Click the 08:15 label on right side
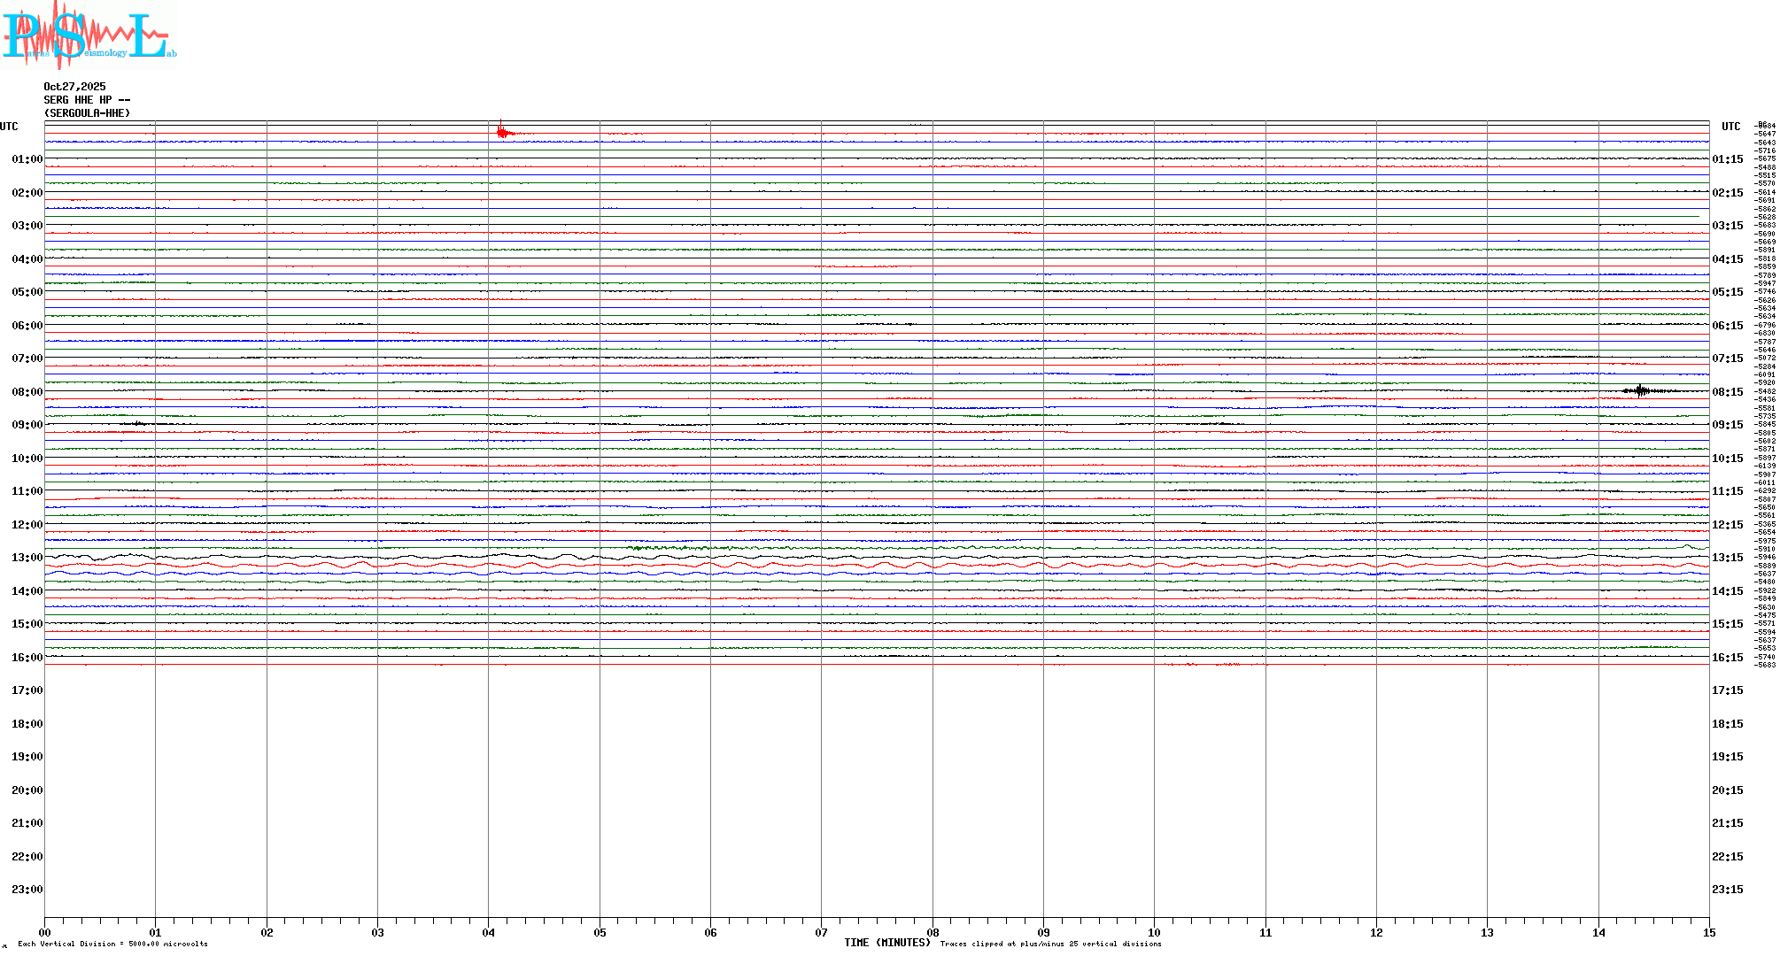This screenshot has width=1780, height=956. [x=1727, y=392]
